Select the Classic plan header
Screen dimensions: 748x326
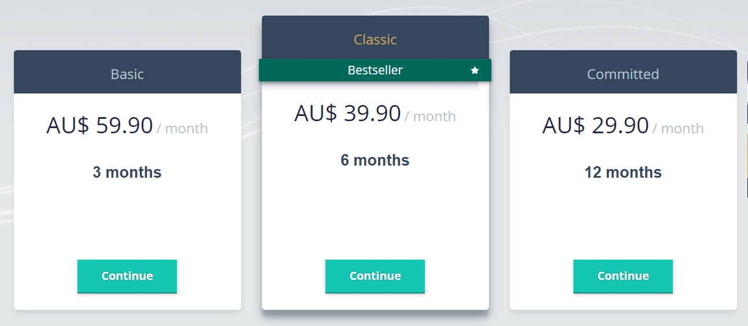(375, 38)
